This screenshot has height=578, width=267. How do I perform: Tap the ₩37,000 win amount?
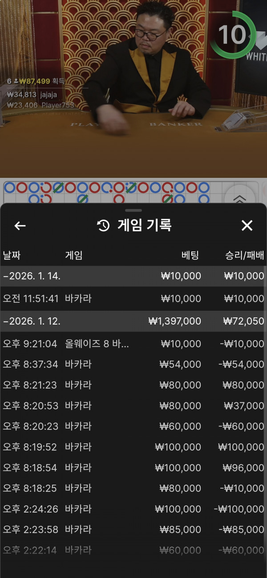pos(244,405)
